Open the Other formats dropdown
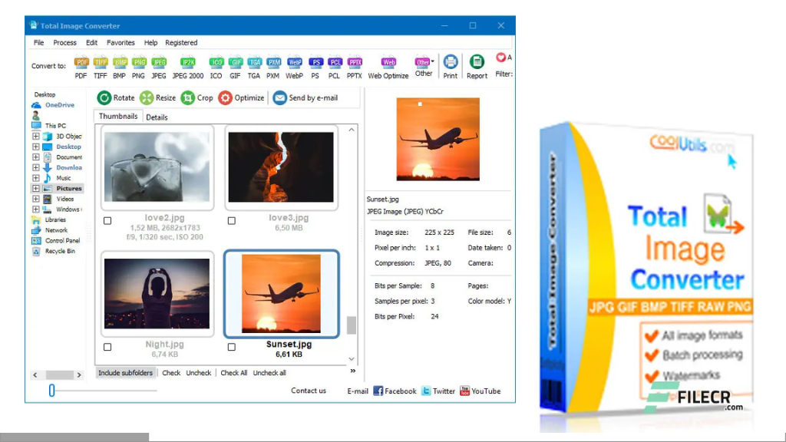 pos(424,67)
